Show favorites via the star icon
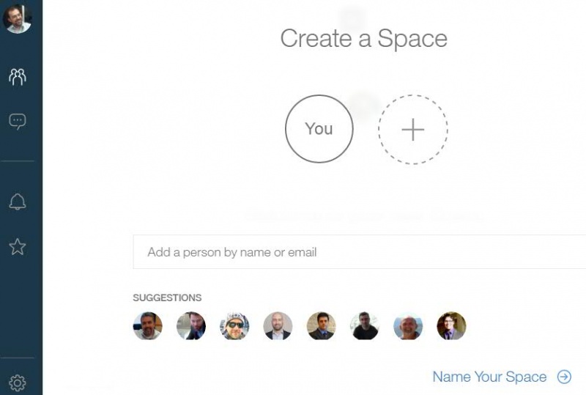The height and width of the screenshot is (395, 586). click(x=17, y=247)
